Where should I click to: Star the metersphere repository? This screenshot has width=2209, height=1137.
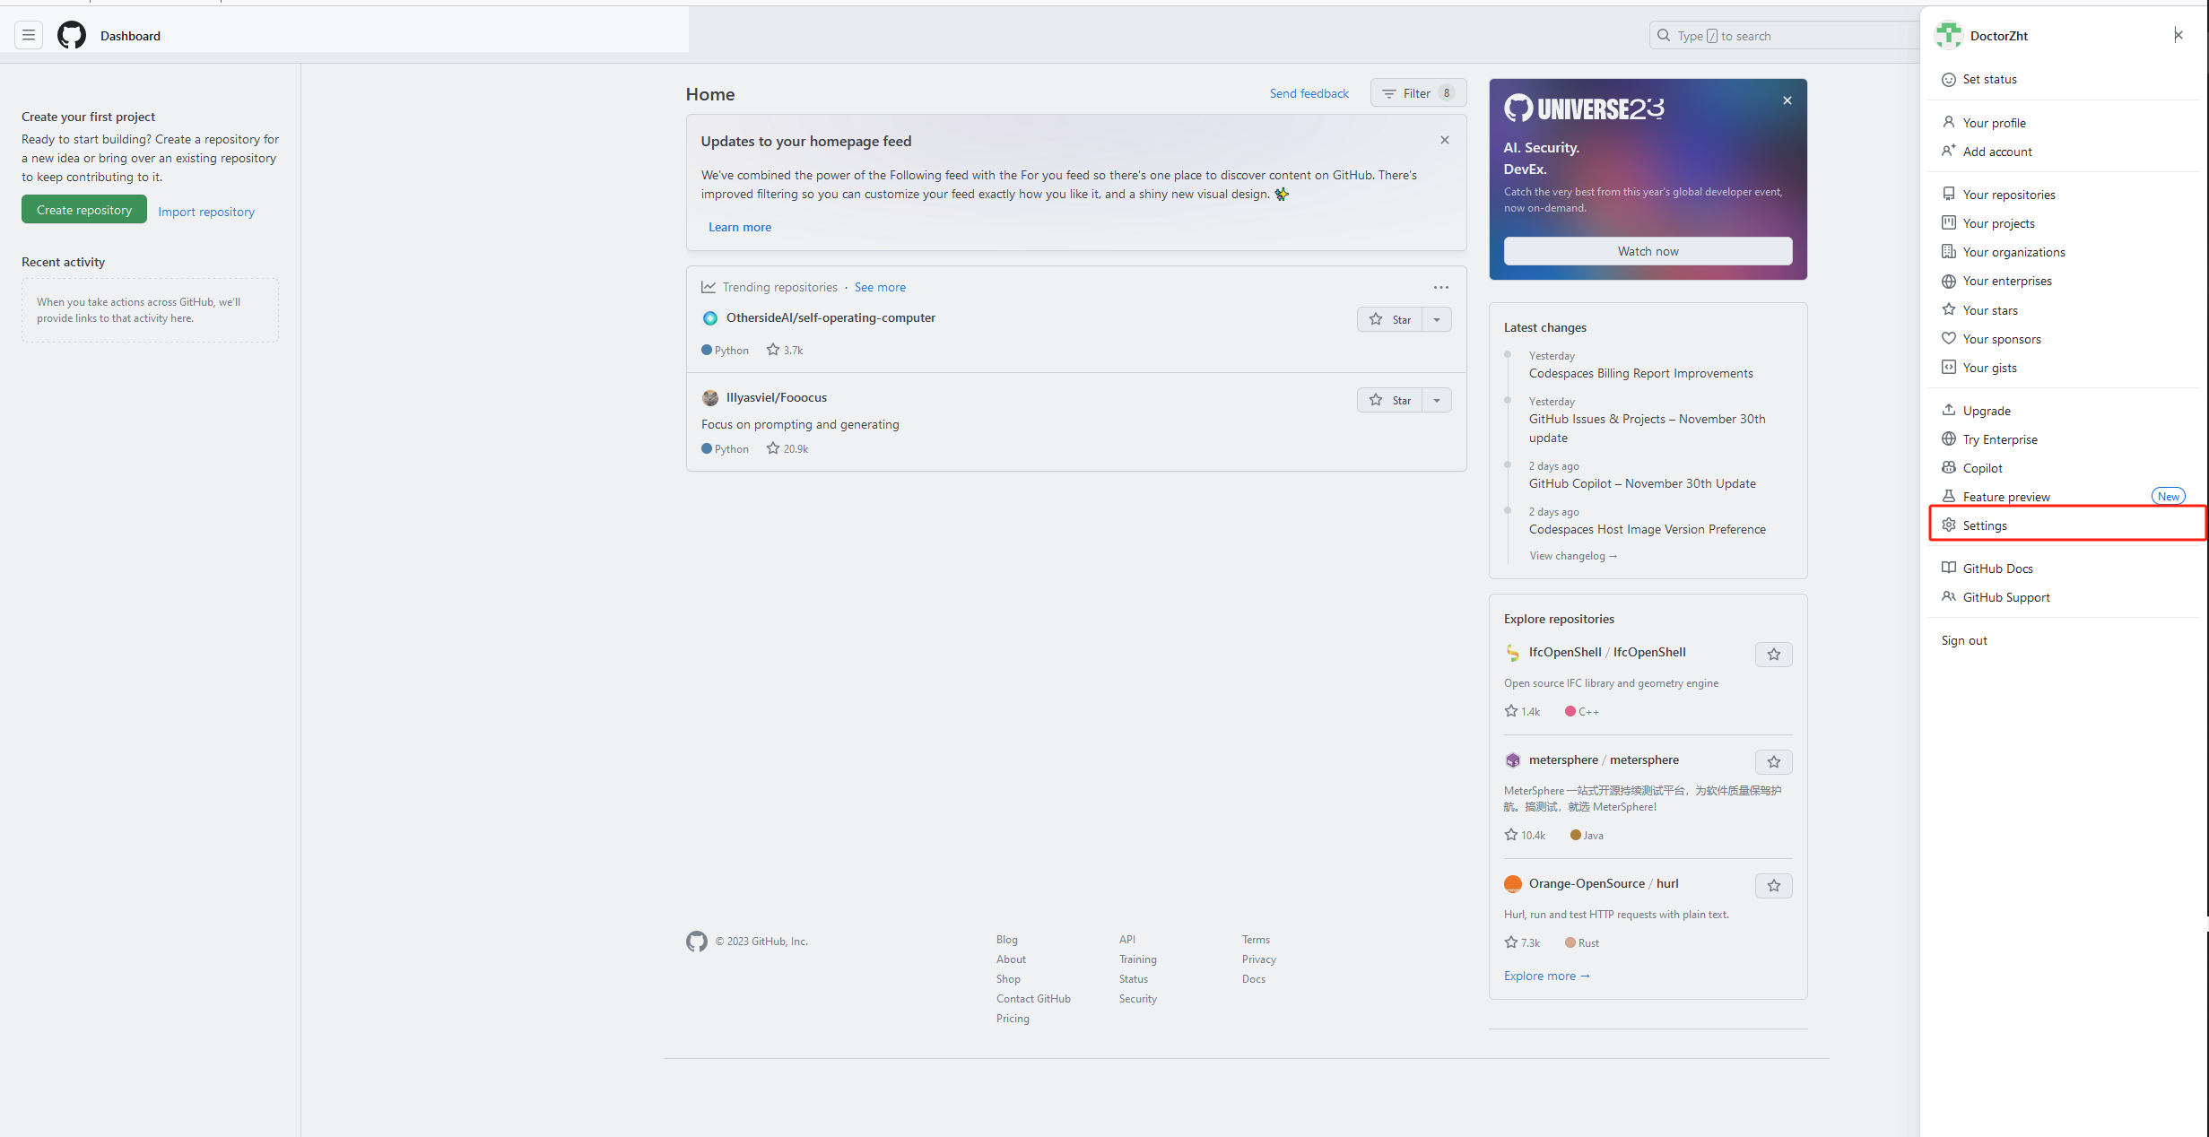tap(1773, 762)
